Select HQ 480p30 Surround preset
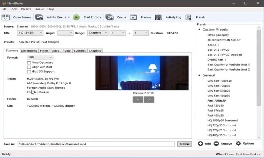 pyautogui.click(x=222, y=135)
